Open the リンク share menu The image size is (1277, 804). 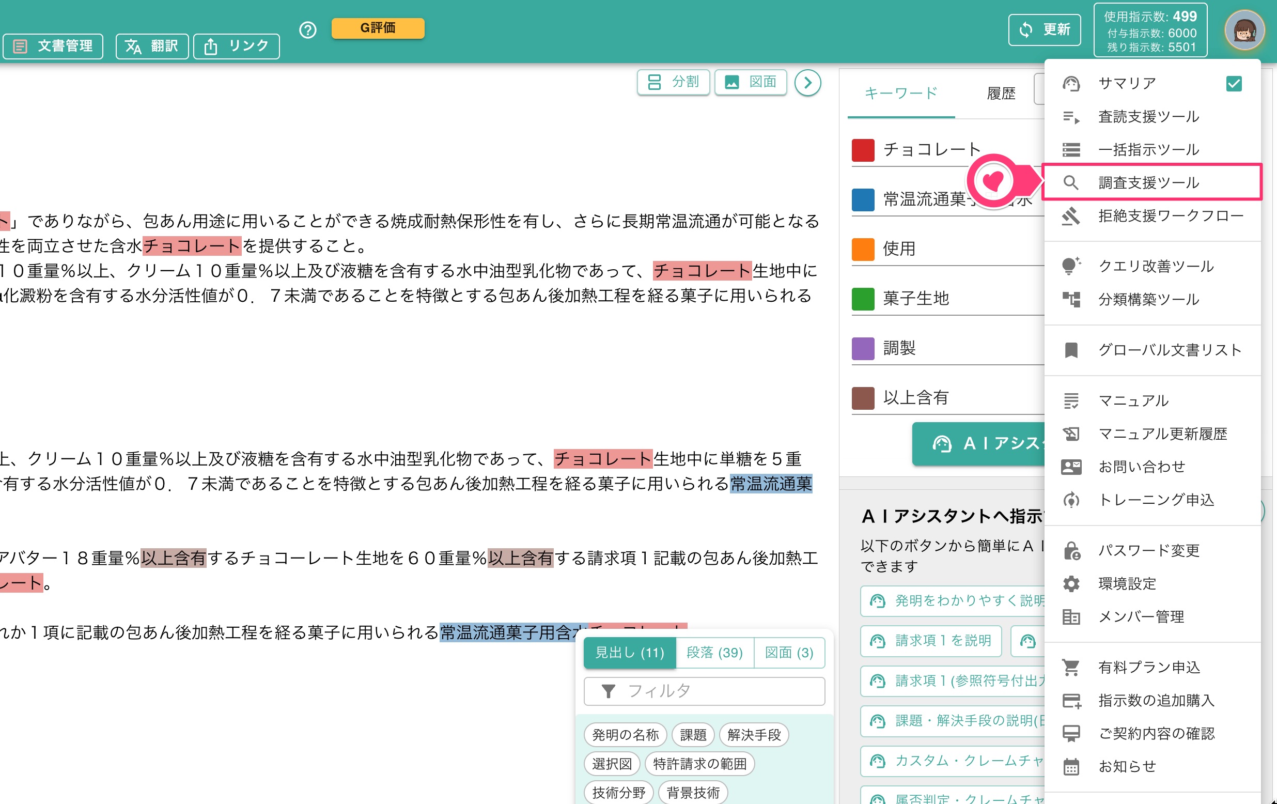[236, 46]
